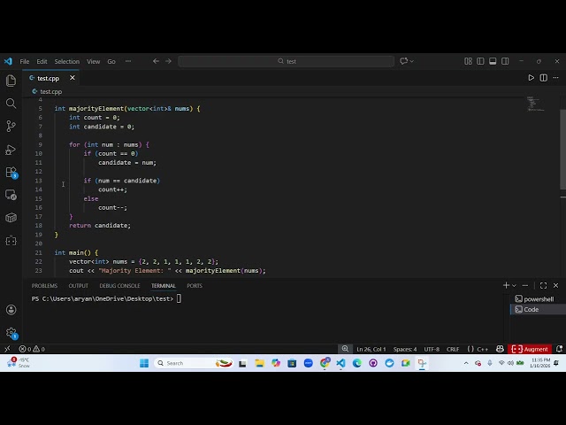This screenshot has height=425, width=566.
Task: Open the View menu
Action: pyautogui.click(x=93, y=61)
